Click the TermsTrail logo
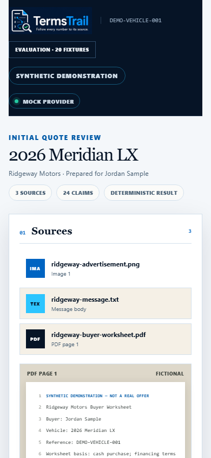This screenshot has width=211, height=458. point(51,21)
